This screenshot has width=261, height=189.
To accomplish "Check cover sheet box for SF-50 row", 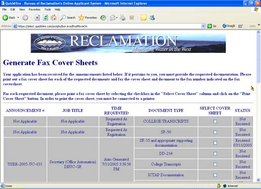I will coord(215,132).
